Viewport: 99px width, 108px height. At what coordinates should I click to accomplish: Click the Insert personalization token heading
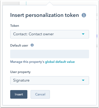(45, 15)
